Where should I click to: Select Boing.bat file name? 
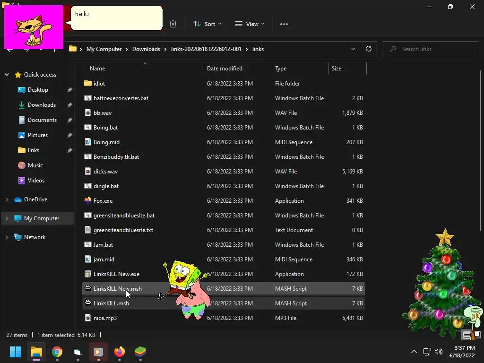(x=105, y=128)
